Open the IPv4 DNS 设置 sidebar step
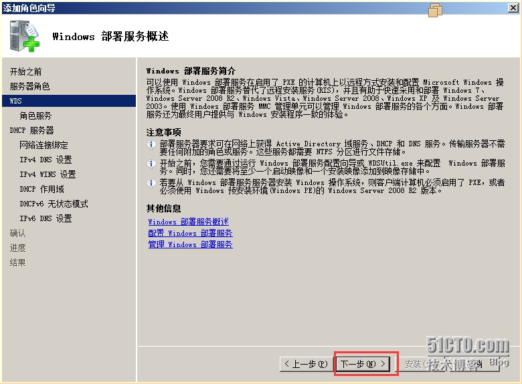 [x=46, y=160]
